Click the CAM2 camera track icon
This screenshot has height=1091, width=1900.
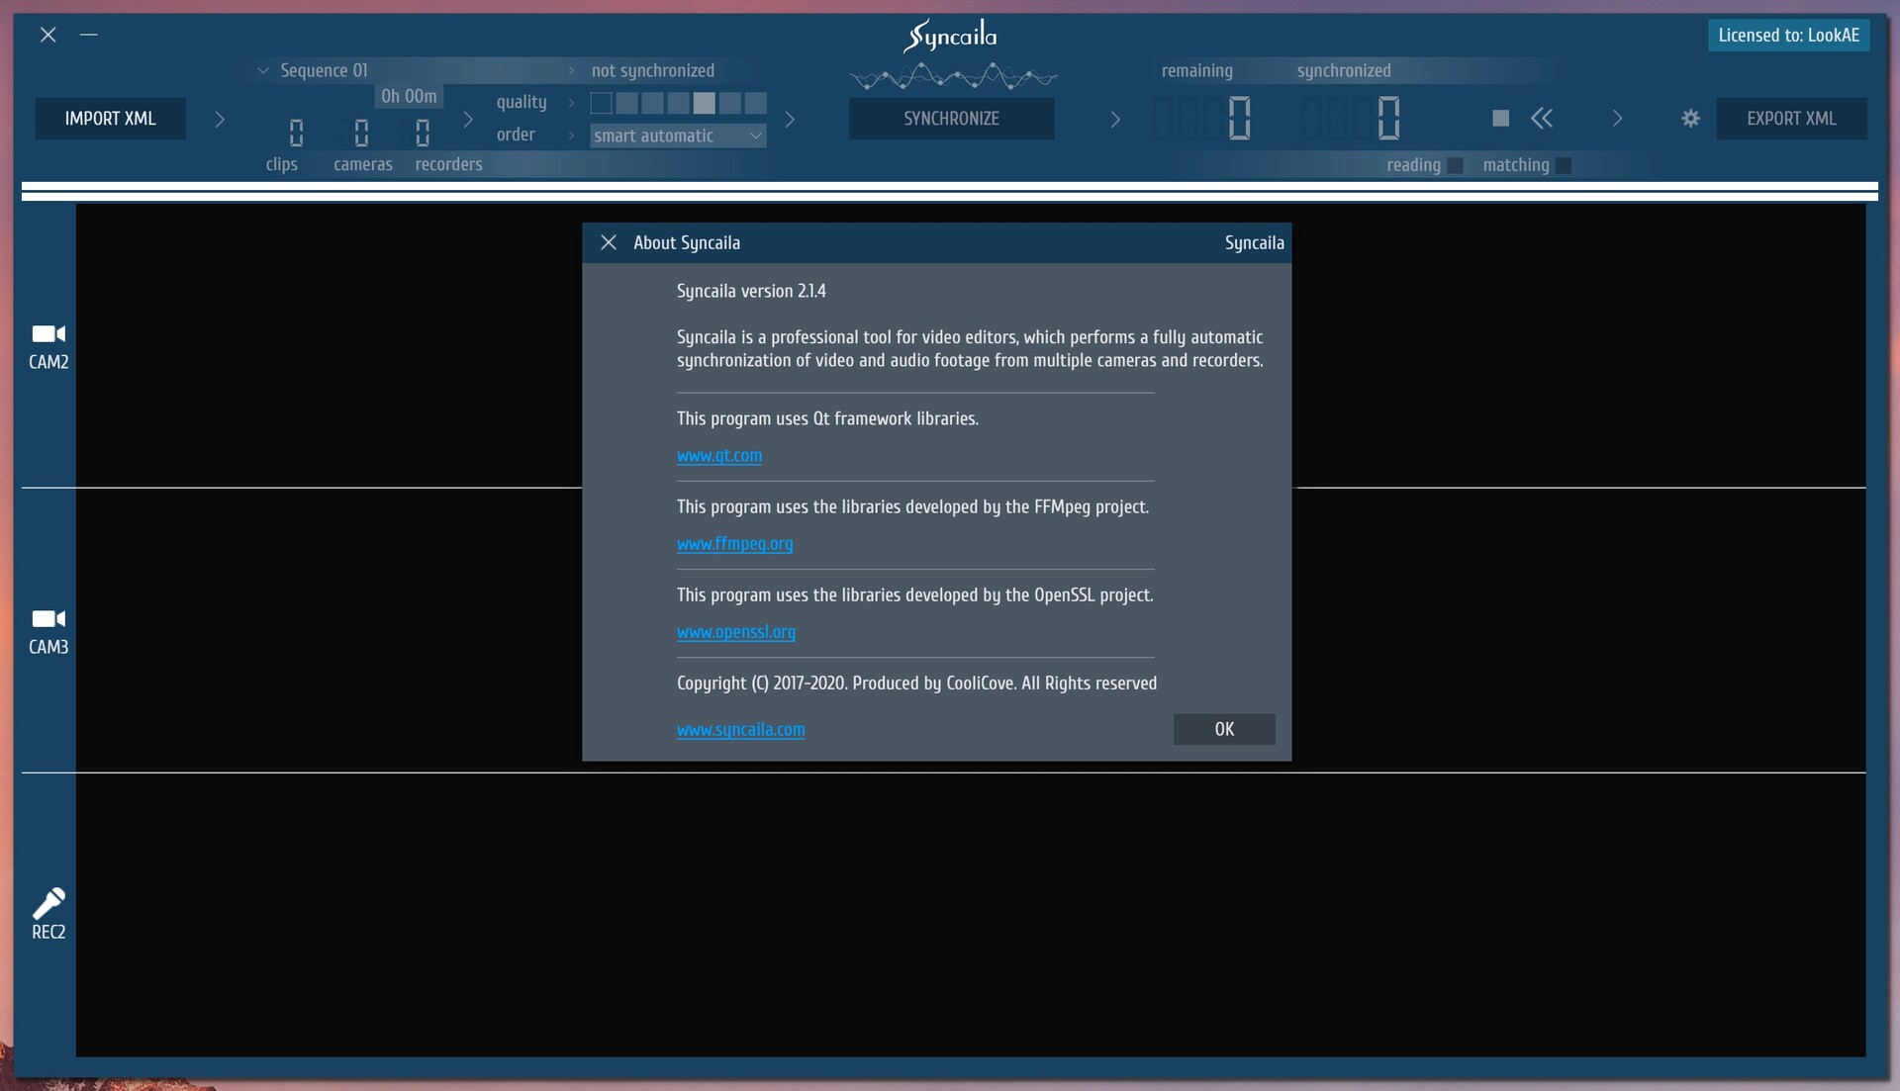pos(48,334)
